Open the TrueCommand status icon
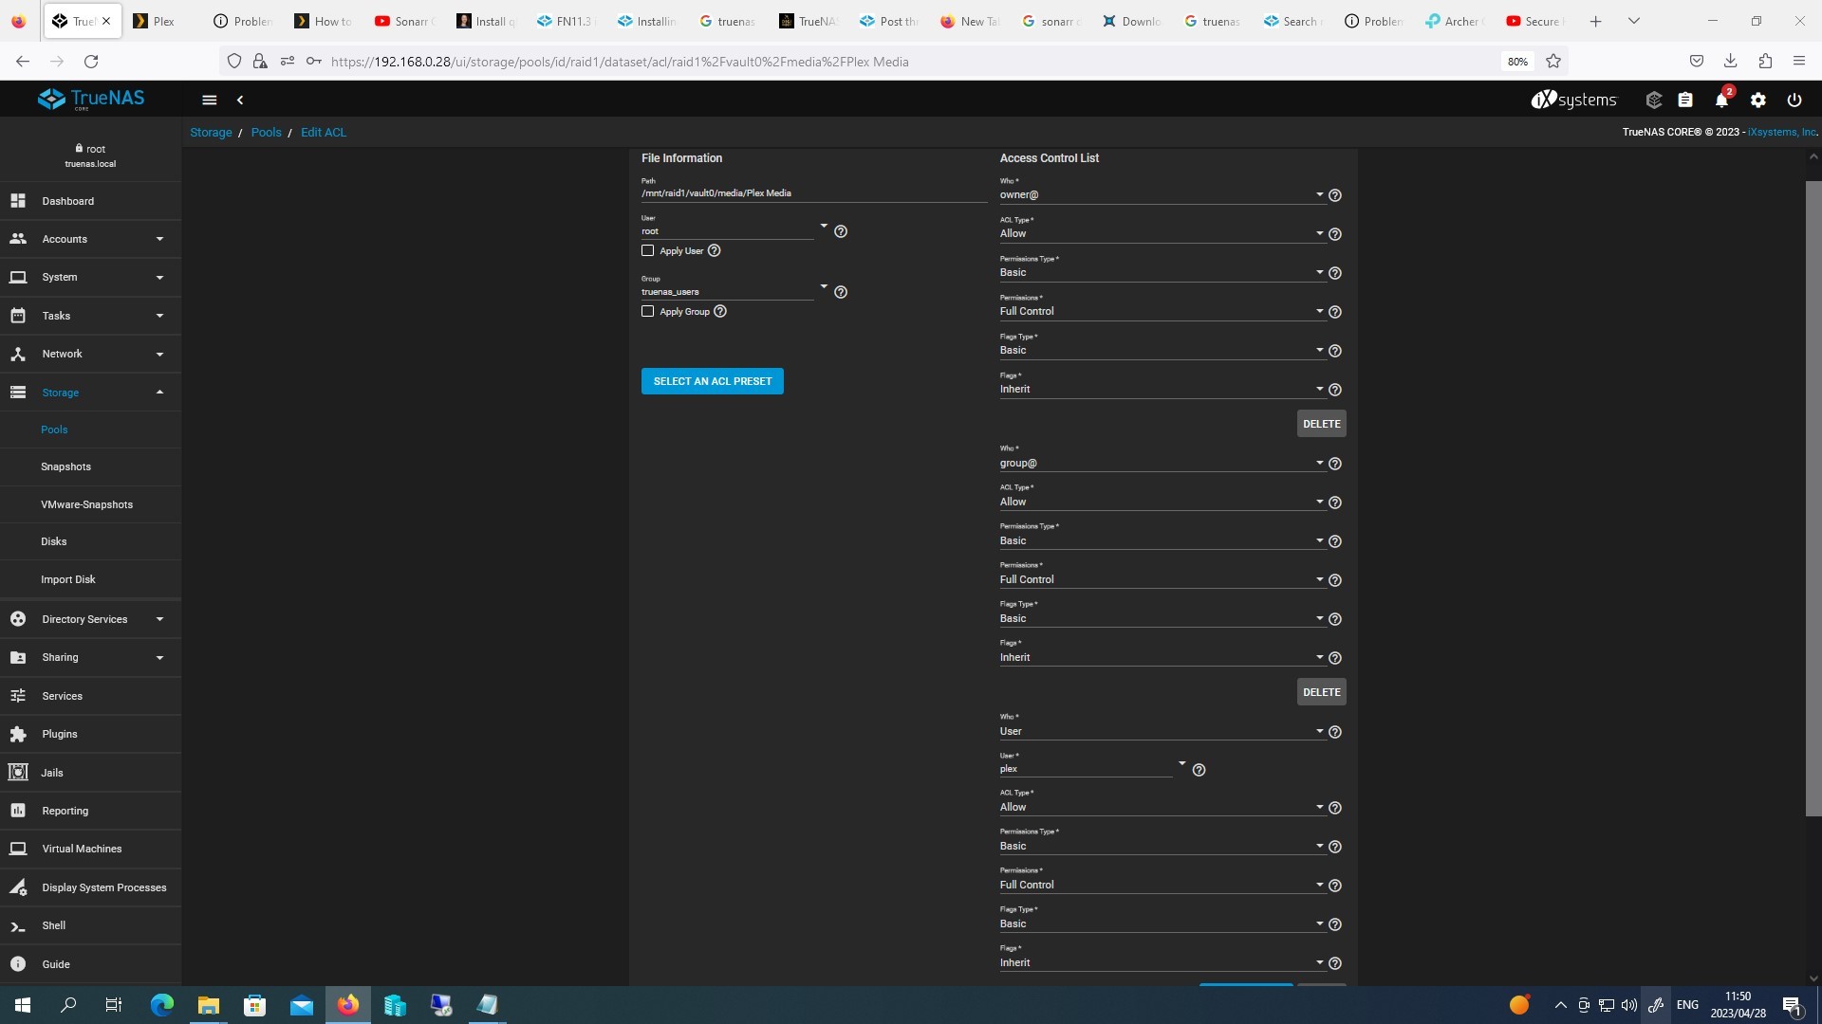This screenshot has width=1822, height=1024. point(1653,100)
